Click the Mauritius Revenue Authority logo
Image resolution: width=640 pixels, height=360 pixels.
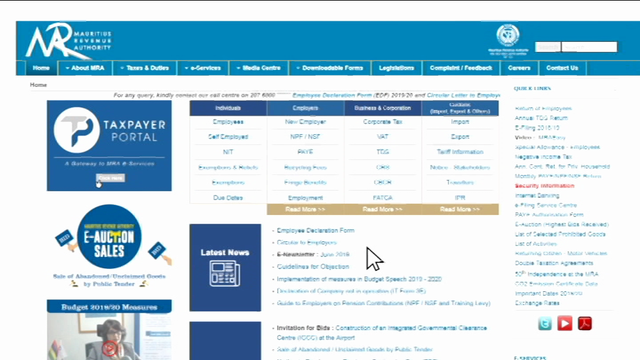[x=68, y=41]
